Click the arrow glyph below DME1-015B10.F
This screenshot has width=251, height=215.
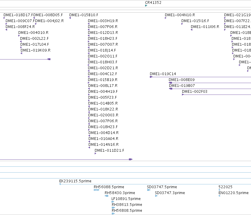click(x=70, y=18)
